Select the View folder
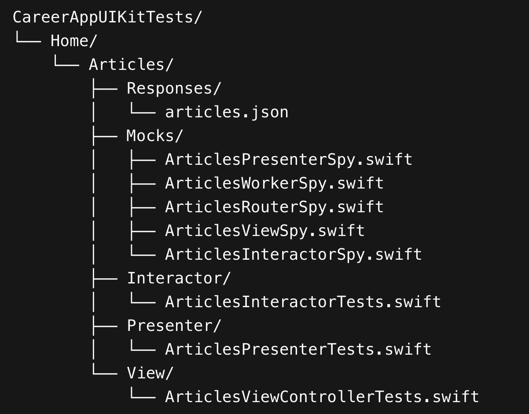Image resolution: width=529 pixels, height=414 pixels. pyautogui.click(x=150, y=373)
